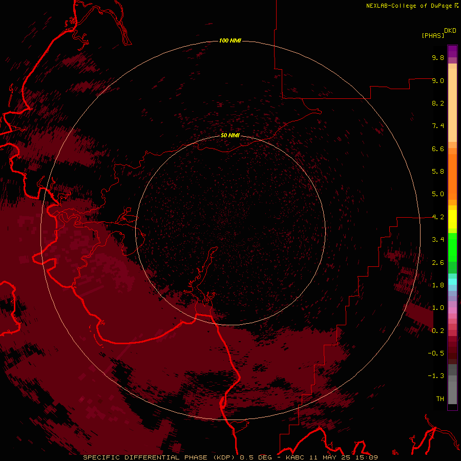The height and width of the screenshot is (461, 461).
Task: Click the -1.3 value on color scale
Action: tap(436, 376)
